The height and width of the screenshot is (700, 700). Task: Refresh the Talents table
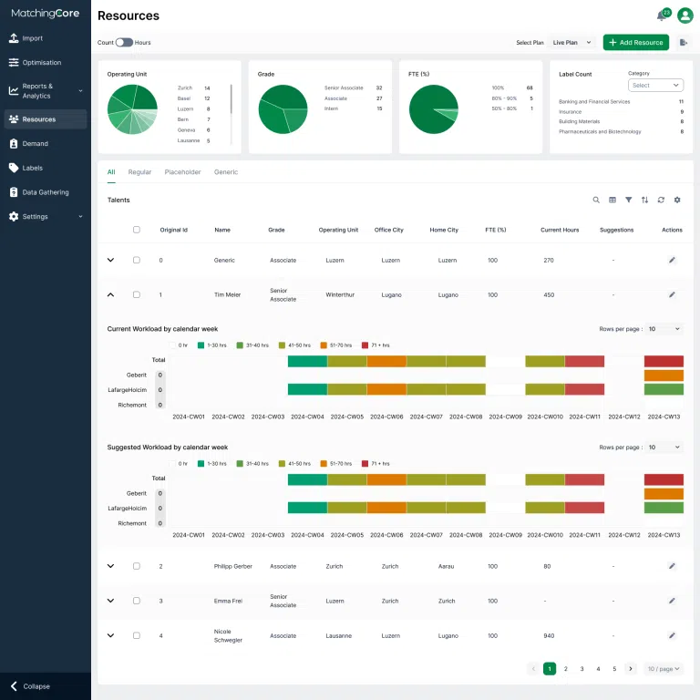661,200
